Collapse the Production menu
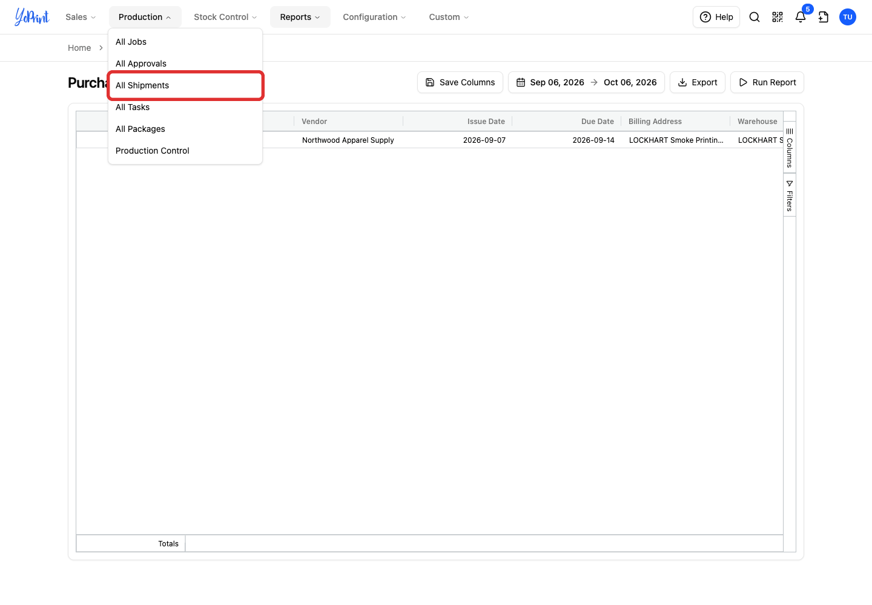 [x=145, y=17]
